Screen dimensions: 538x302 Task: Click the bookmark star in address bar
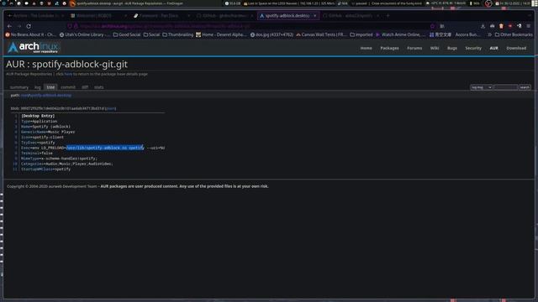pyautogui.click(x=432, y=26)
